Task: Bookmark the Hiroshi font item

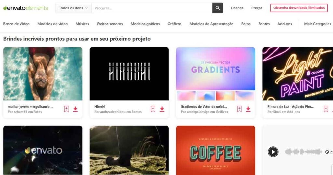Action: point(153,109)
